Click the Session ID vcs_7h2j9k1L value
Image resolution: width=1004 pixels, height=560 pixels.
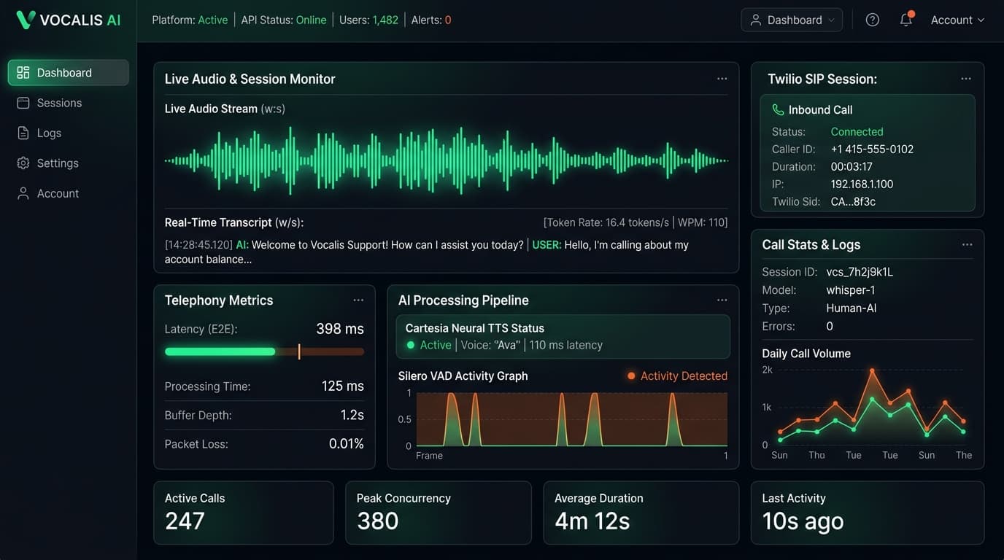pyautogui.click(x=860, y=272)
